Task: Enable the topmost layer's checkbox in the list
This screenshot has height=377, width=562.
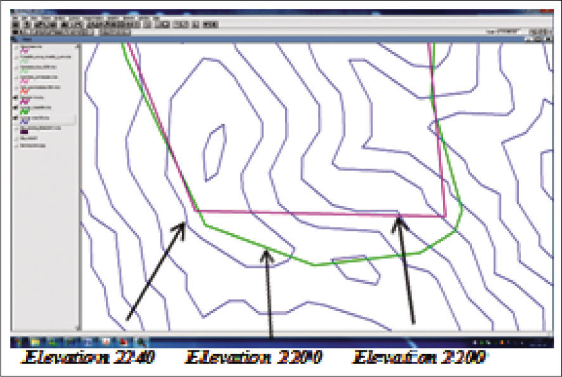Action: [16, 46]
